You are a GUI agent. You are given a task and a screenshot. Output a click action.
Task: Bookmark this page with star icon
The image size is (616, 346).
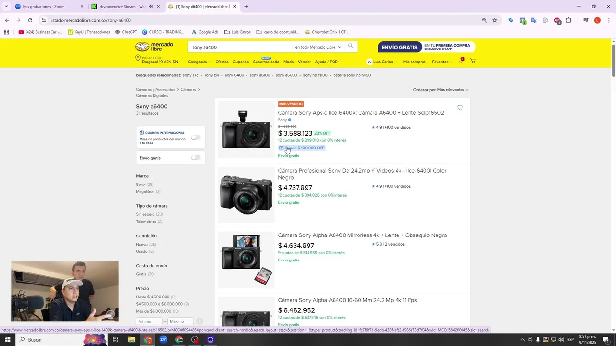click(x=495, y=20)
